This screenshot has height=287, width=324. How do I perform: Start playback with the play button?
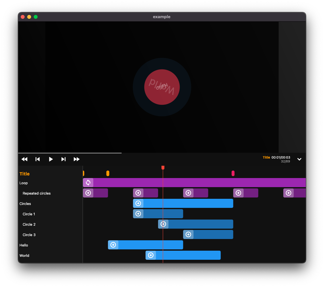[51, 159]
